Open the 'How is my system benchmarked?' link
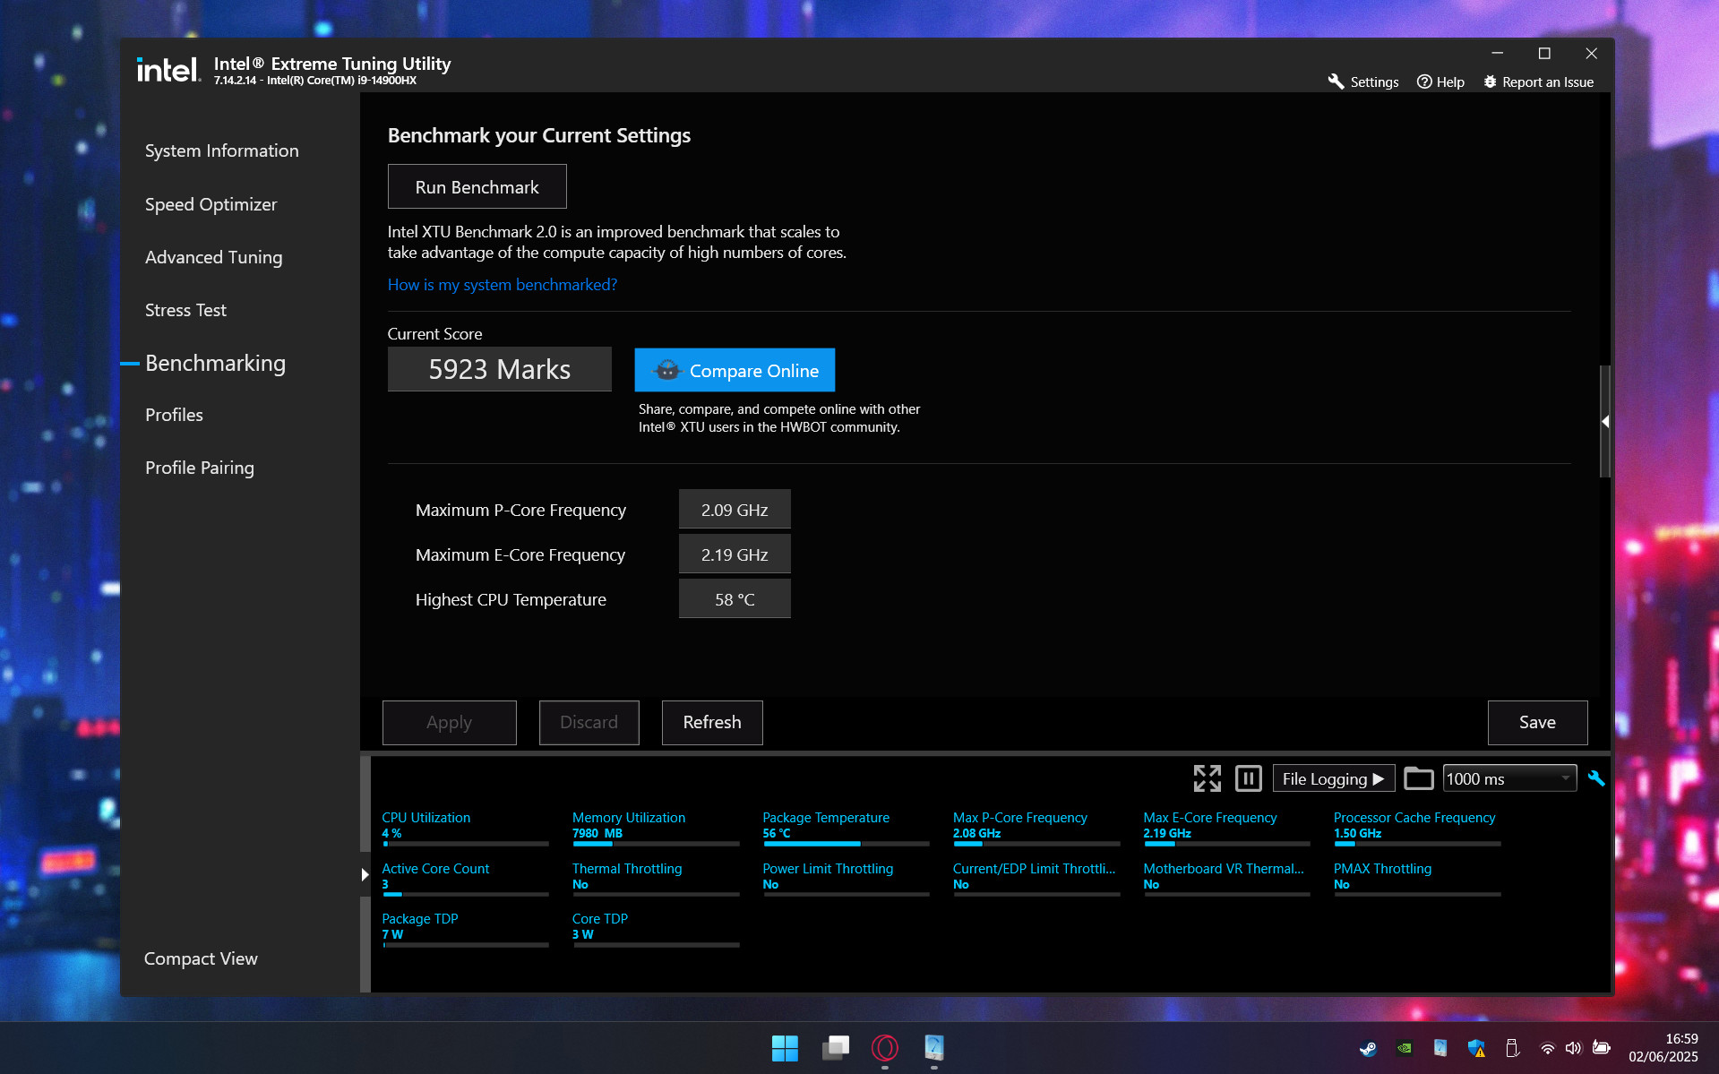 (502, 284)
